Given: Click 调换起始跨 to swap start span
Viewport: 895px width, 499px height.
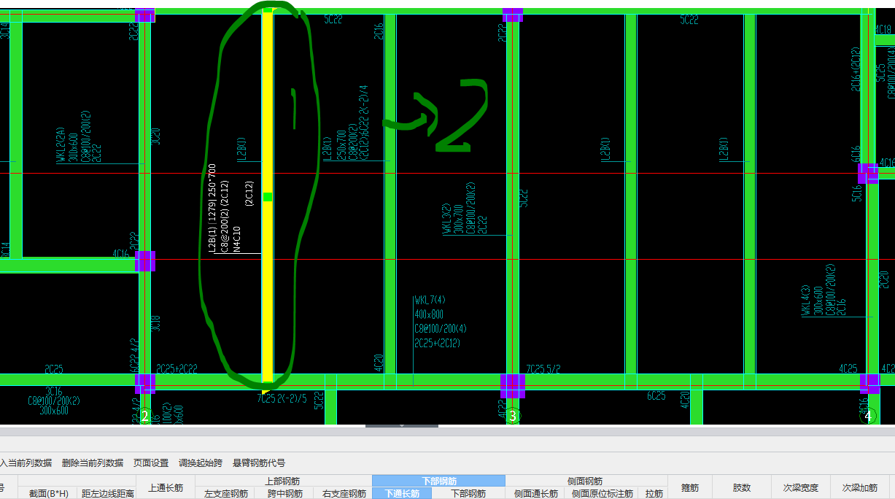Looking at the screenshot, I should pos(201,463).
